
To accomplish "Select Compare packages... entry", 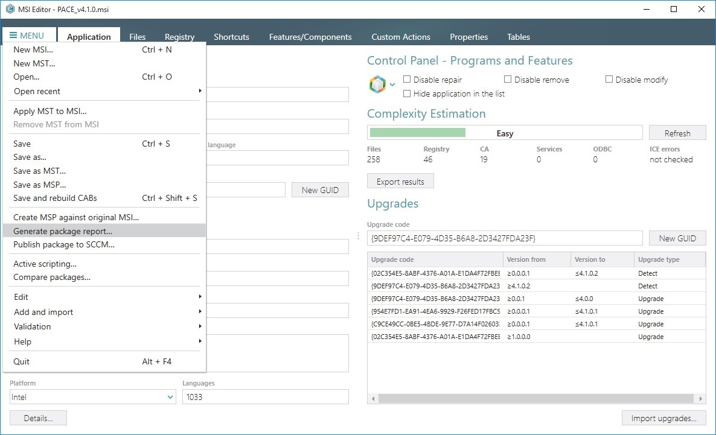I will point(104,277).
